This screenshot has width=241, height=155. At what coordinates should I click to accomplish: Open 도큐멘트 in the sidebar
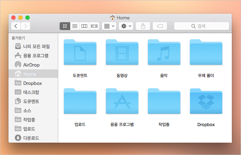(34, 101)
